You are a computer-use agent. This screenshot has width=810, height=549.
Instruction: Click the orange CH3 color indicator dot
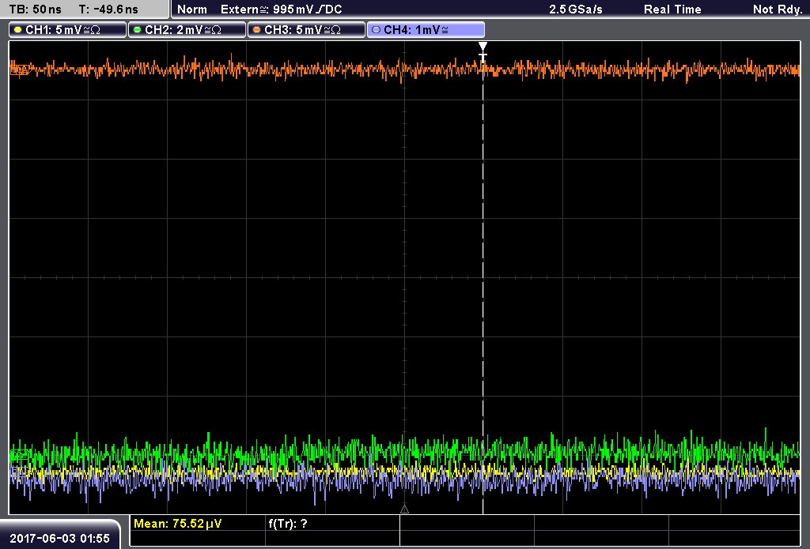256,30
